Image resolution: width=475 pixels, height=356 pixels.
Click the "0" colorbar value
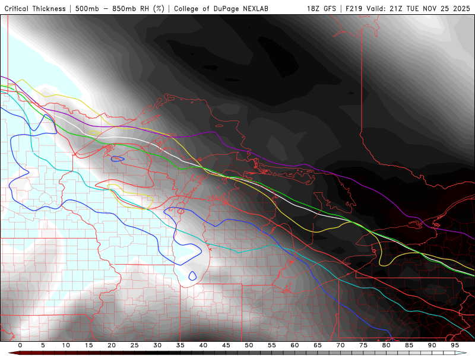pos(20,345)
